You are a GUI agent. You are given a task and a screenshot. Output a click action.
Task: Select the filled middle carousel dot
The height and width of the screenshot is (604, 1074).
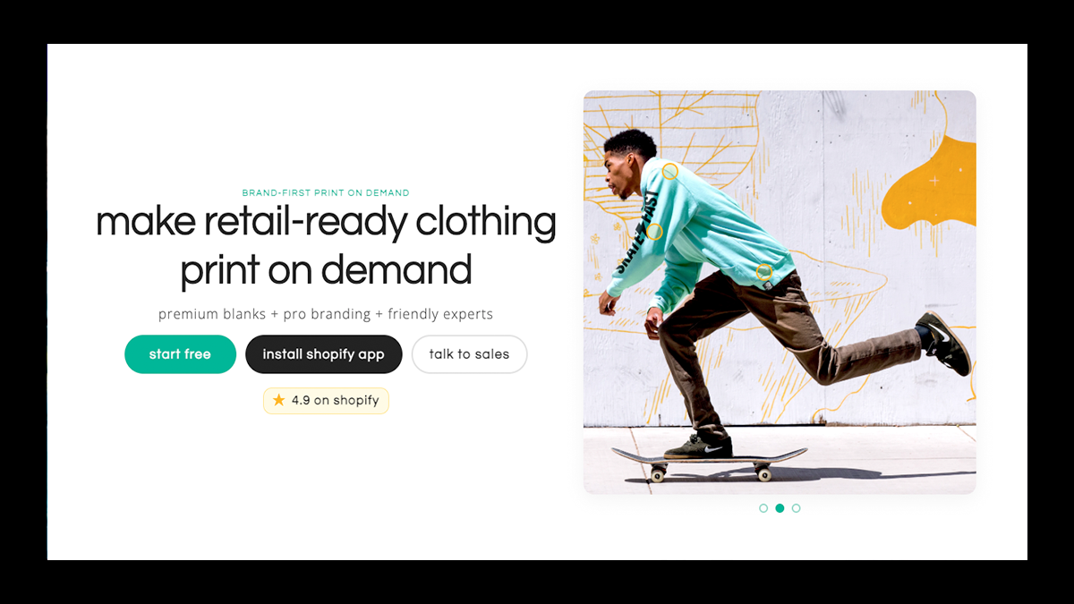point(780,508)
